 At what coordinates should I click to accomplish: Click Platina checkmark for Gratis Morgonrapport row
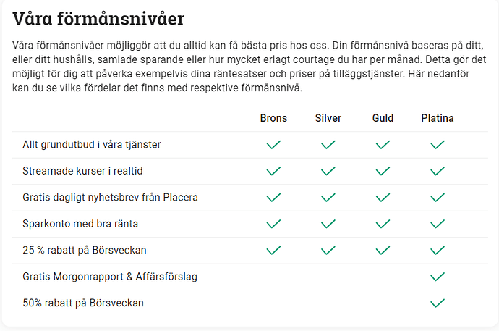[x=438, y=277]
